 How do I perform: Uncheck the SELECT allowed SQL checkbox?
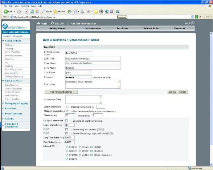point(67,147)
